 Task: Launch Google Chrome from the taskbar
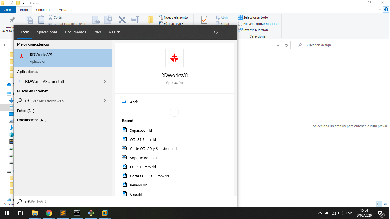point(49,213)
